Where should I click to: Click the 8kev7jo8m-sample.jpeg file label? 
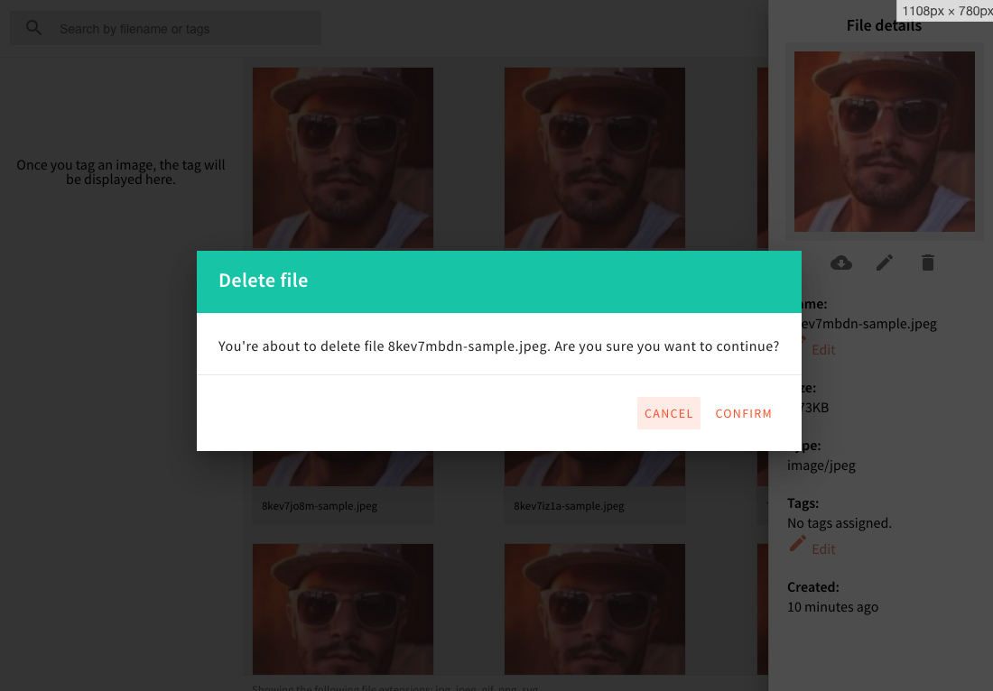coord(320,506)
